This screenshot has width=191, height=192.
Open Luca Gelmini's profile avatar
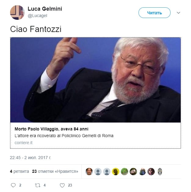(x=17, y=12)
